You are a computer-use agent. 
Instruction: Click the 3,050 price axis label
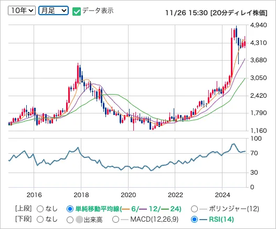point(259,78)
